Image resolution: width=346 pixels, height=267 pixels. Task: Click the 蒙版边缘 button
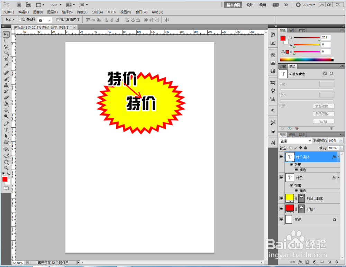click(x=324, y=106)
